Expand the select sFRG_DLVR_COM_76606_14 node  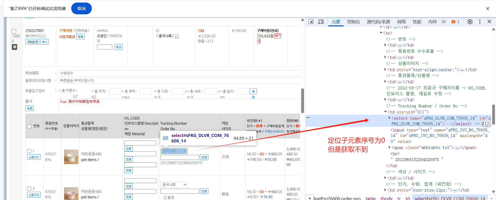pyautogui.click(x=389, y=118)
